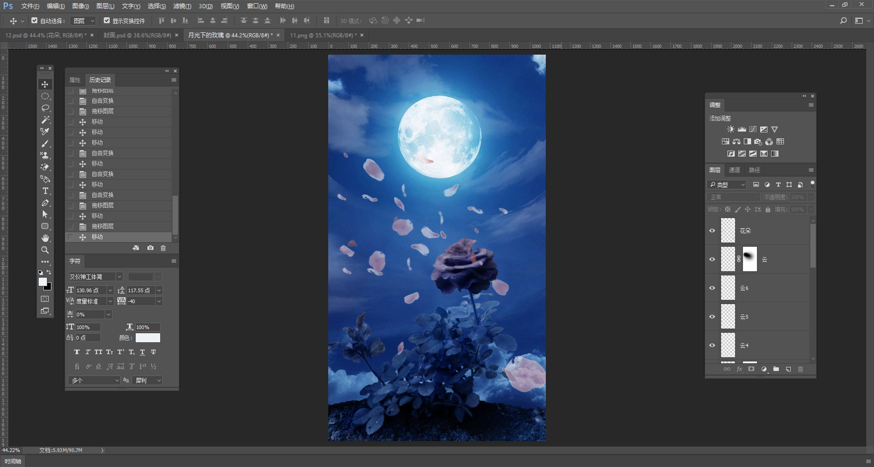Viewport: 874px width, 467px height.
Task: Open font family 汉仪神工体简 dropdown
Action: click(119, 277)
